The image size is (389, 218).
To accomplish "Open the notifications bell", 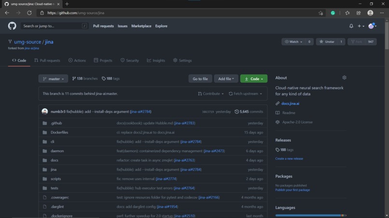I will (x=351, y=26).
